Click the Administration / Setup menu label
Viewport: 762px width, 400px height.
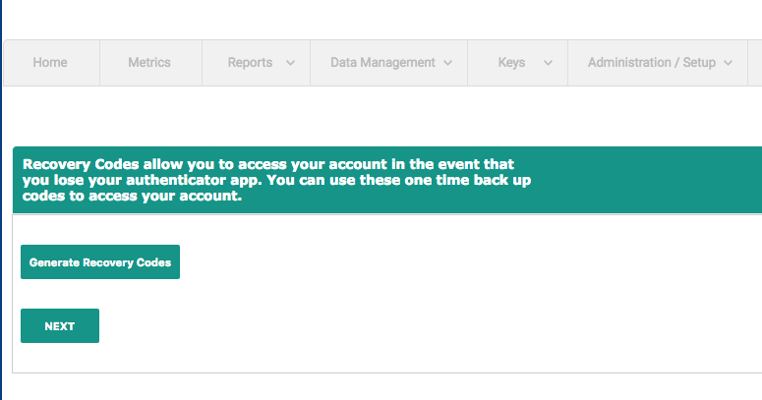pos(651,63)
